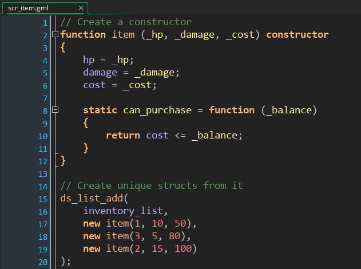The image size is (361, 269).
Task: Click the closing brace on line 12
Action: 63,161
